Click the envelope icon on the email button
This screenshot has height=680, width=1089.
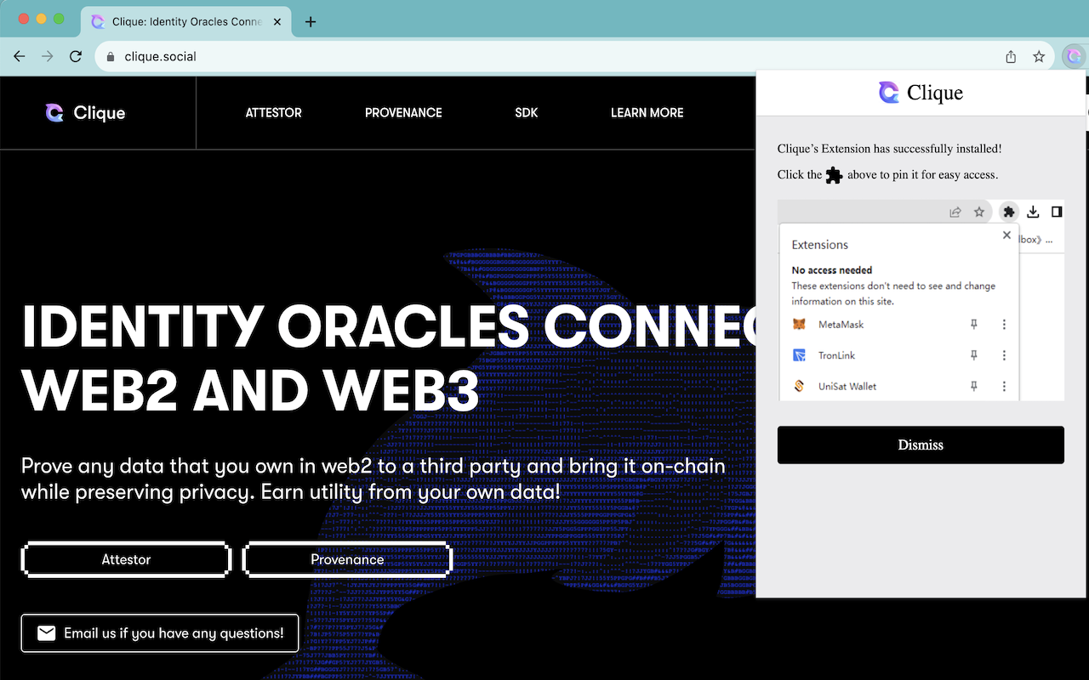click(x=46, y=632)
